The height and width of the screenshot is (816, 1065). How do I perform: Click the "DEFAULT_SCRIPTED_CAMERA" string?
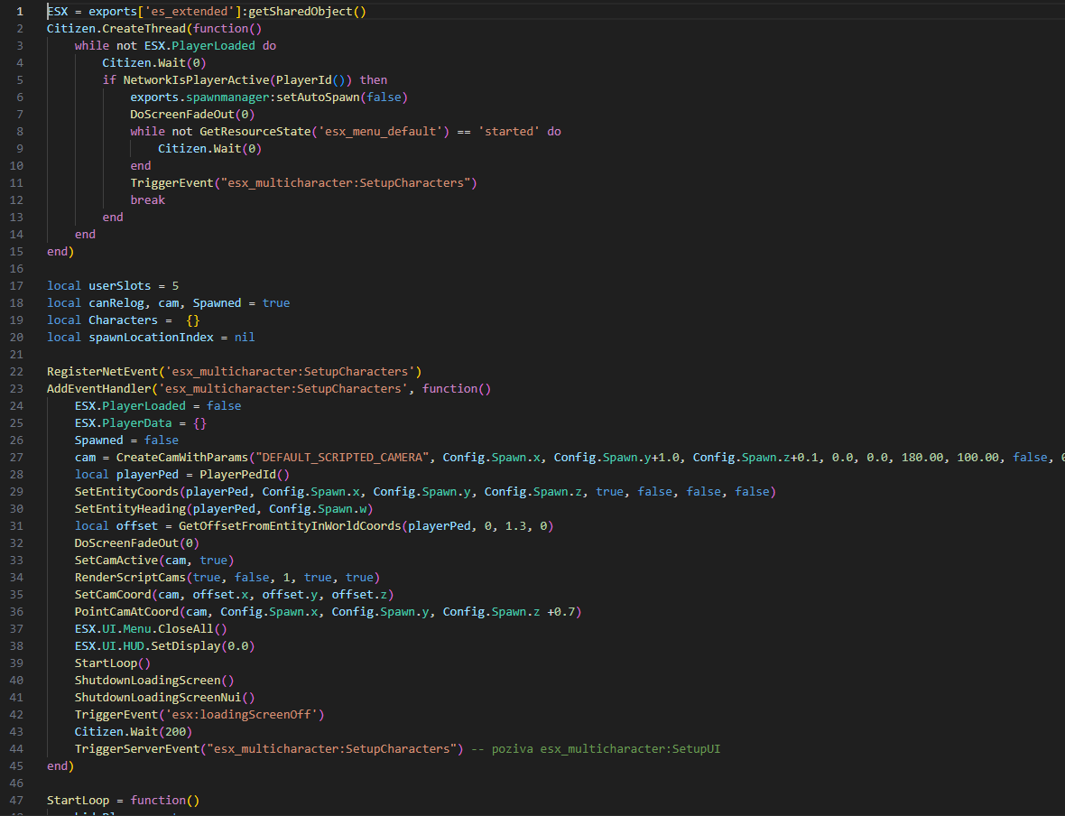(342, 458)
